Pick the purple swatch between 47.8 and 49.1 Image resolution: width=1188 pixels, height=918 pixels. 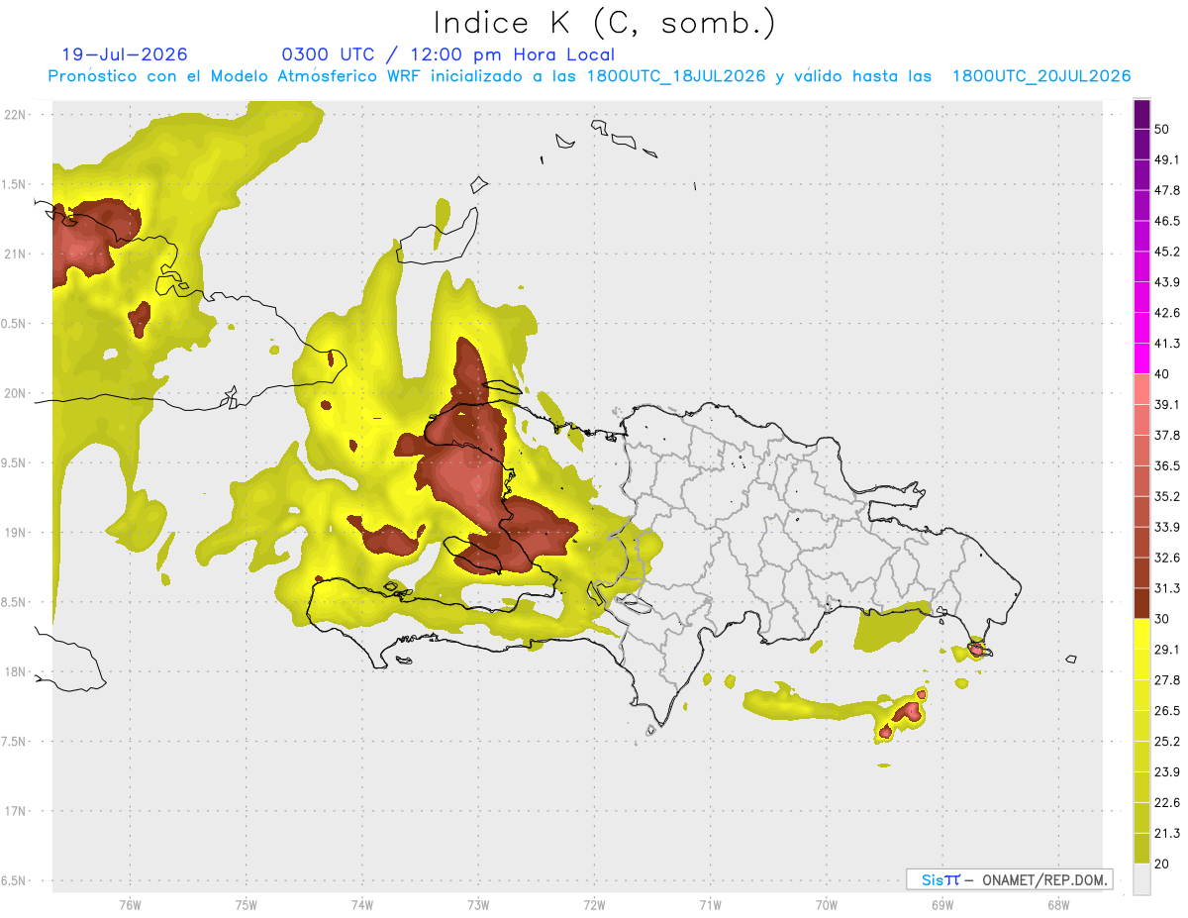click(1141, 175)
